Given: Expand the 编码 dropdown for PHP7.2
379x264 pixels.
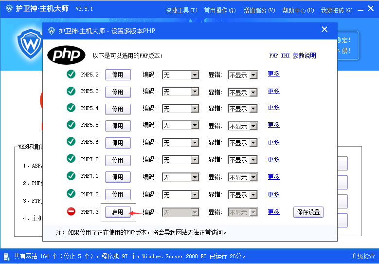Looking at the screenshot, I should (195, 195).
